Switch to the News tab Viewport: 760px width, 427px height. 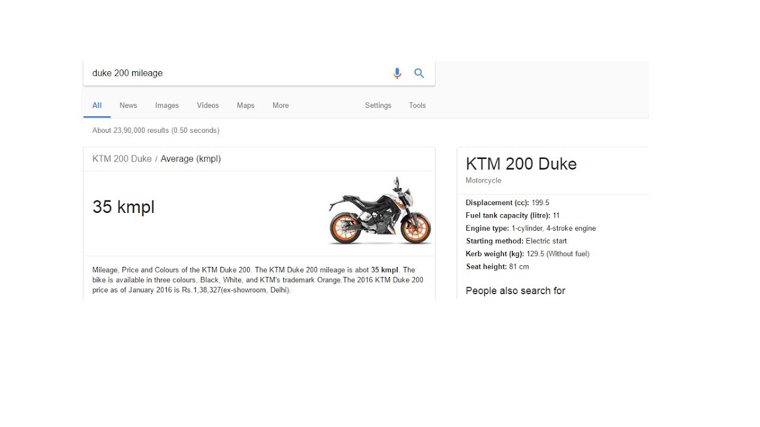128,106
